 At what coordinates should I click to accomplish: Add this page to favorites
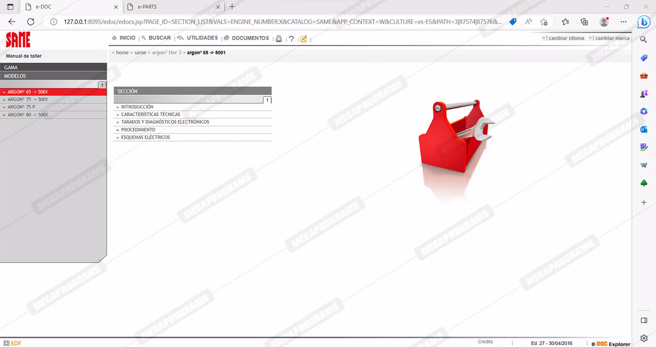tap(544, 22)
